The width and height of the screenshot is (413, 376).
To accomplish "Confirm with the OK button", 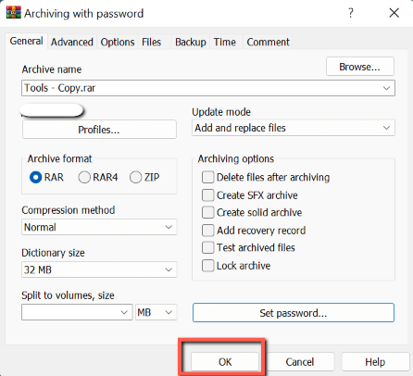I will point(225,362).
